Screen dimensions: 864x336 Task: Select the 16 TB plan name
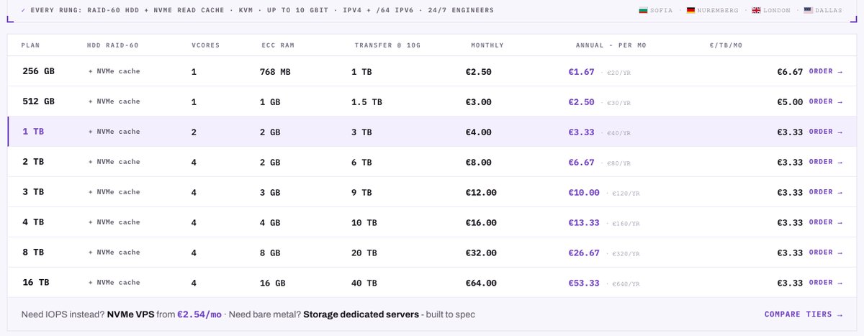click(x=36, y=283)
